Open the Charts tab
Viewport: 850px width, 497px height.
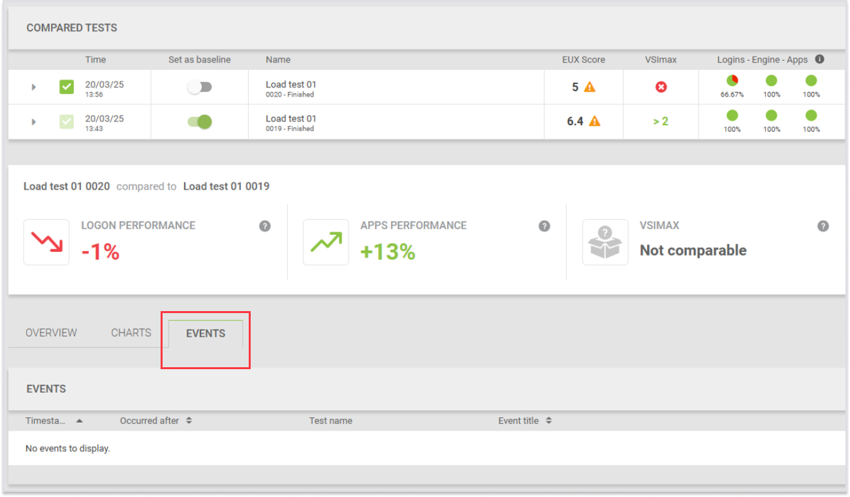click(131, 333)
